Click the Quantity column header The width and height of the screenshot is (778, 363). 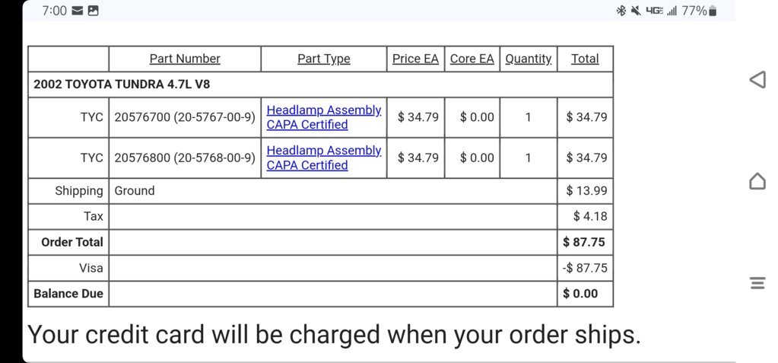529,59
